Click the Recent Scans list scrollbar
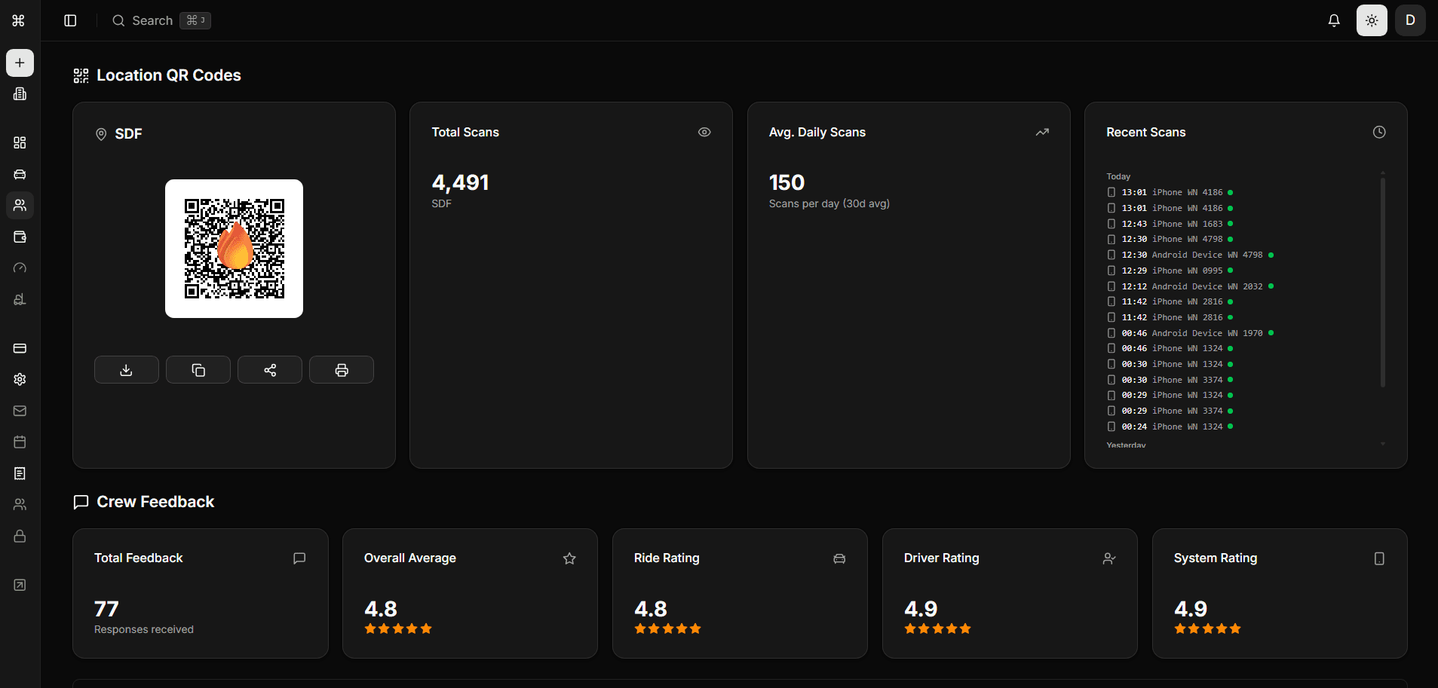The width and height of the screenshot is (1438, 688). (1382, 283)
